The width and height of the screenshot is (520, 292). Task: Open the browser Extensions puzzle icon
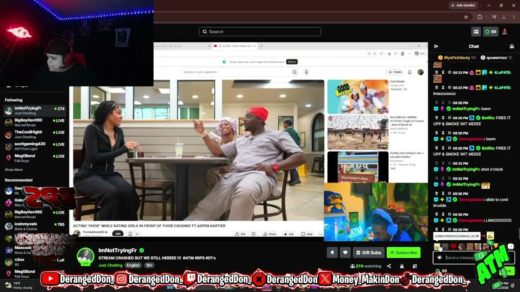480,17
